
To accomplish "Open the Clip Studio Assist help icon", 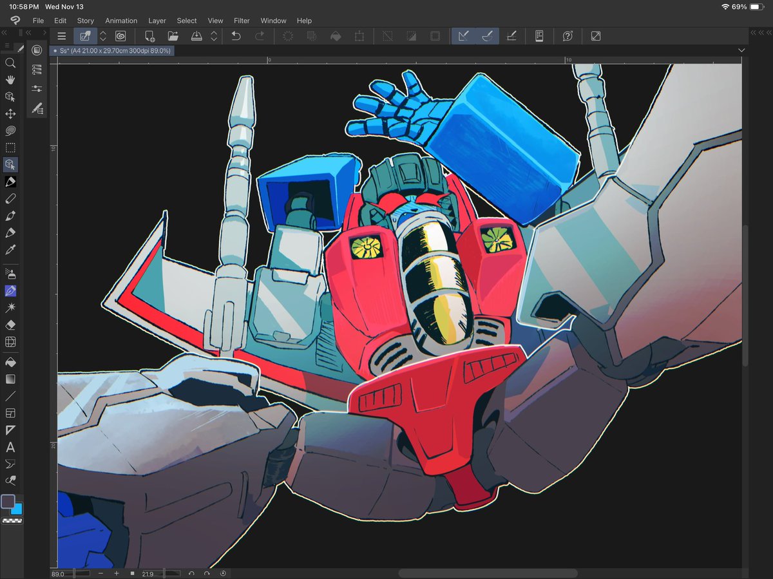I will (568, 36).
